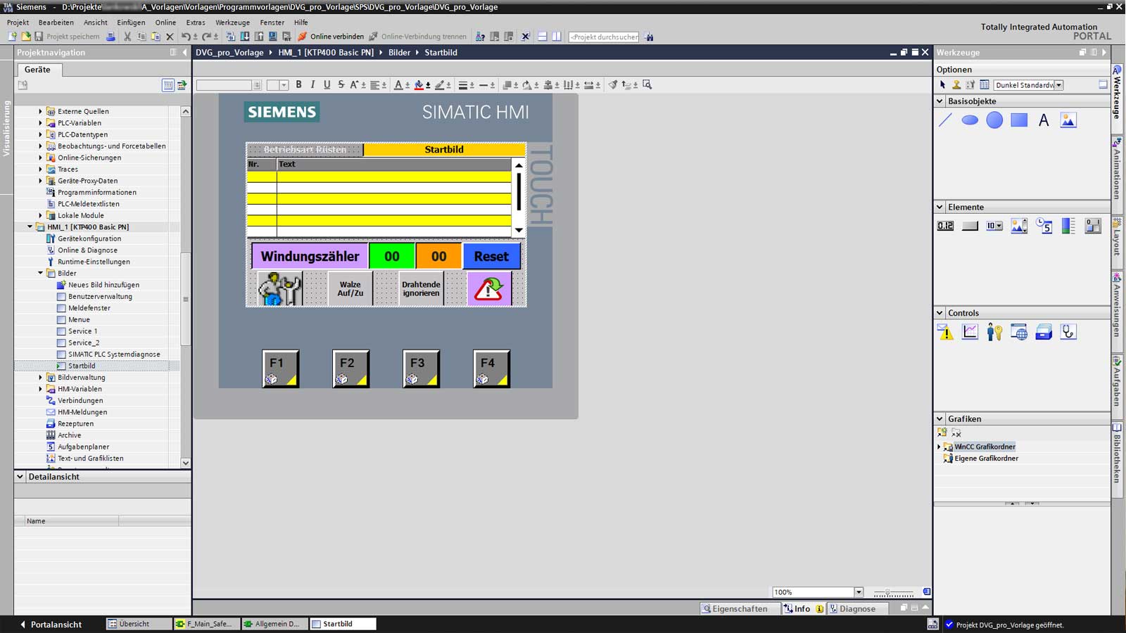The width and height of the screenshot is (1126, 633).
Task: Open the 100% zoom level dropdown
Action: [859, 592]
